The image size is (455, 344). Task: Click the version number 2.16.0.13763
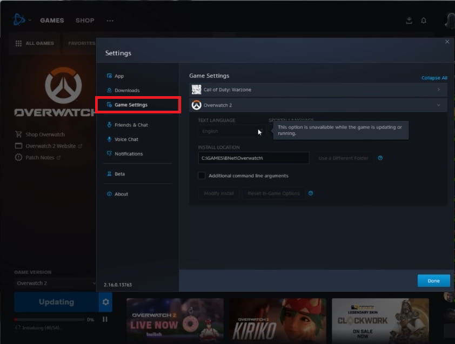117,285
